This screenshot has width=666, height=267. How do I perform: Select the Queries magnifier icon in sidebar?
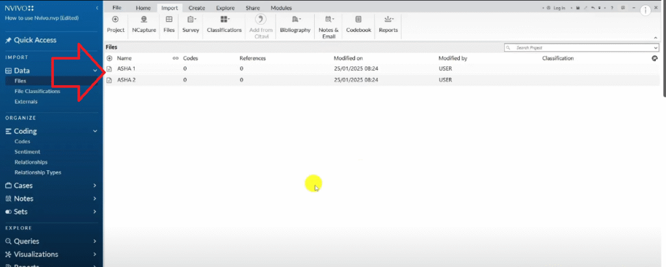[8, 242]
